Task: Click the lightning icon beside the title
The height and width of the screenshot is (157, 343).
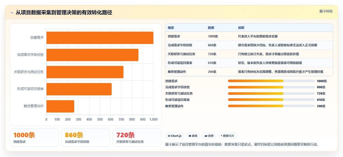Action: (12, 13)
